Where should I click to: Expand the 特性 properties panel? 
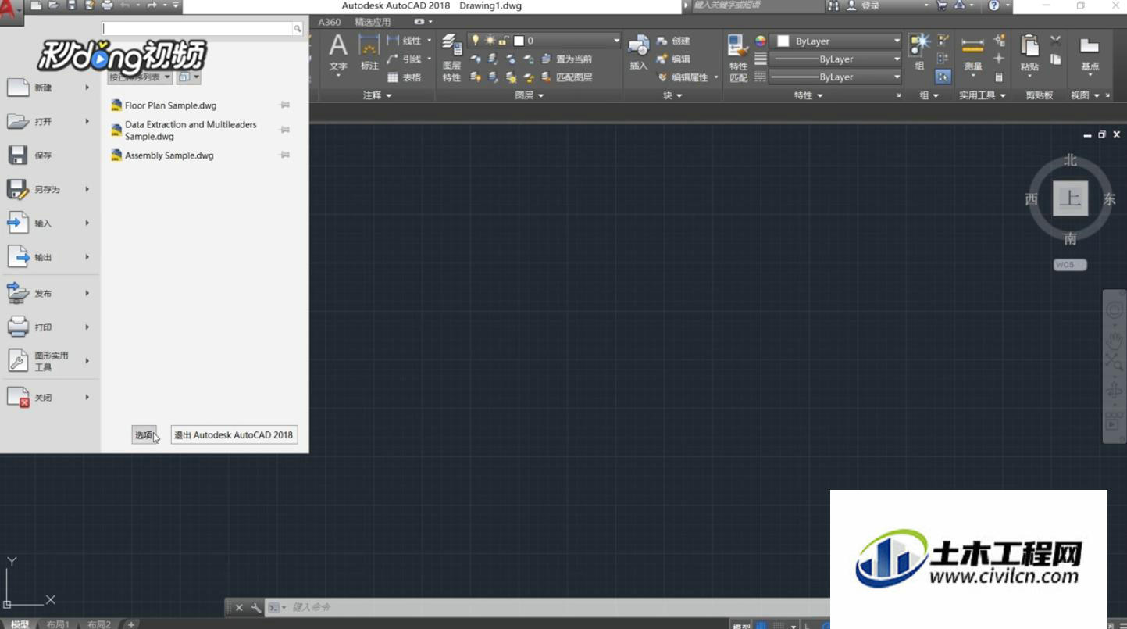pos(808,95)
